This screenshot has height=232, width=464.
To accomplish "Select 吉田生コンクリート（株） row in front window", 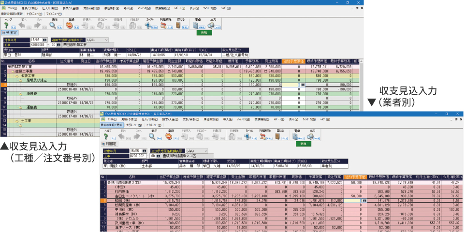I will coord(281,196).
